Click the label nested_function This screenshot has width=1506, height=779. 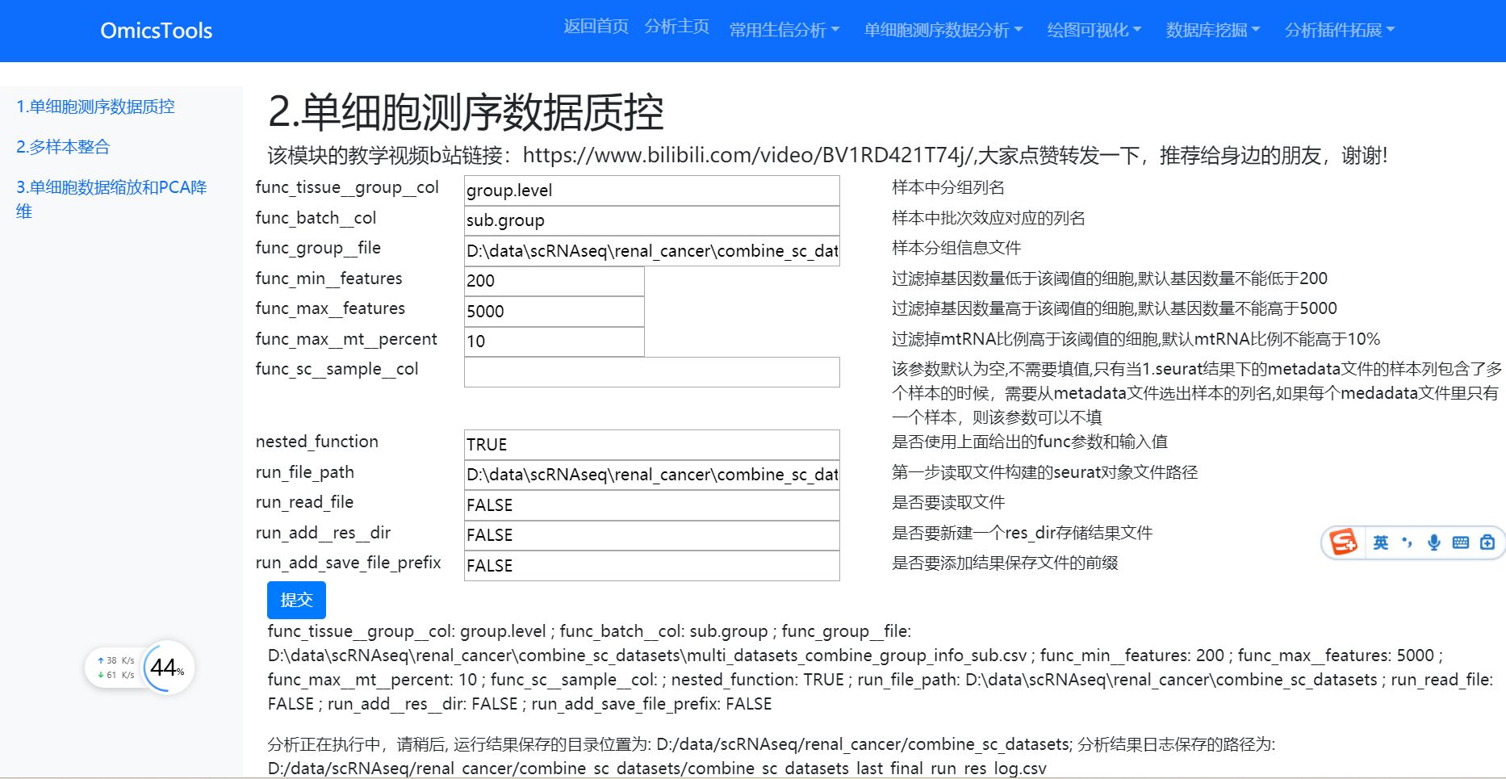[x=317, y=442]
